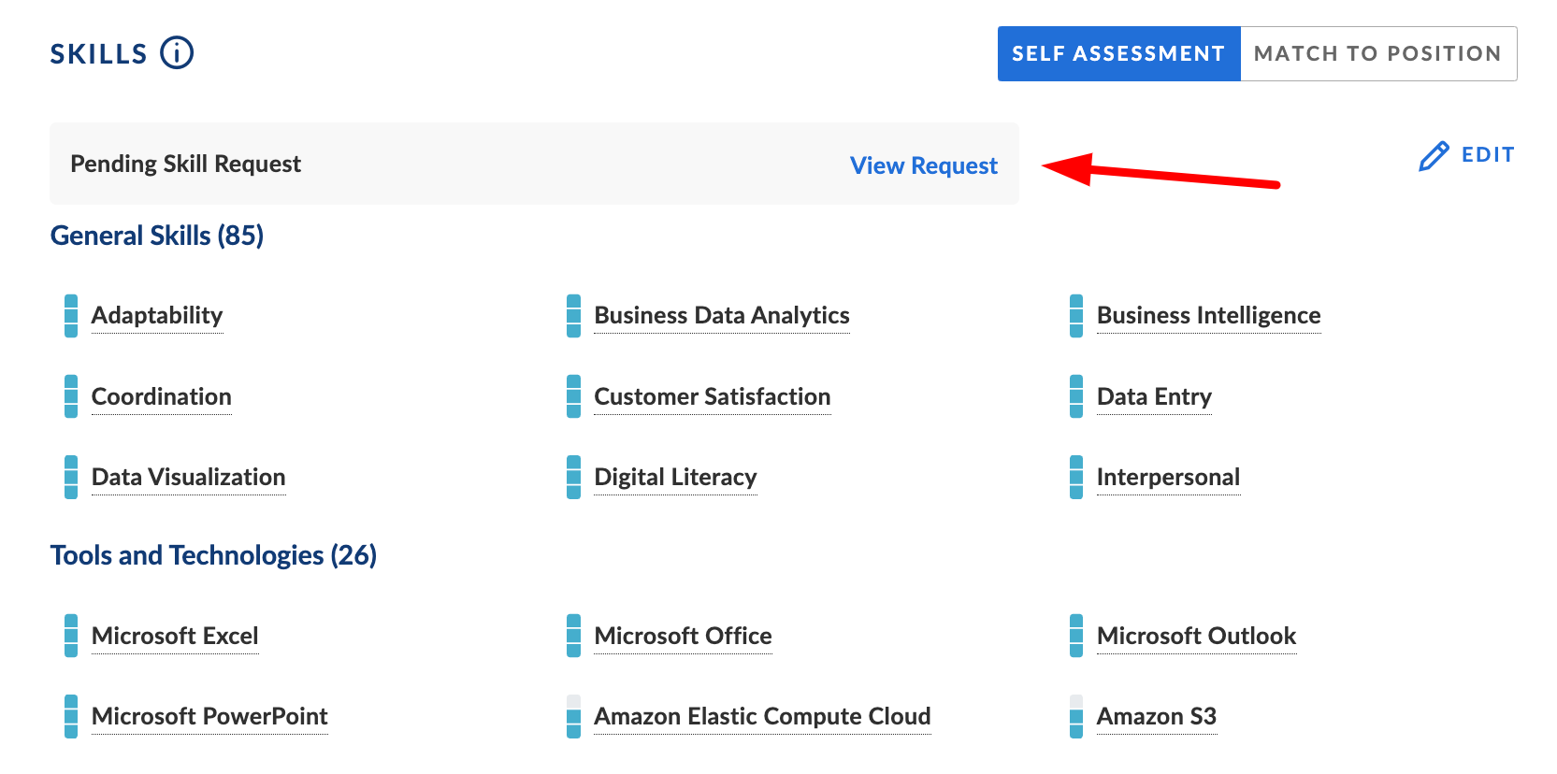Viewport: 1557px width, 774px height.
Task: Click the Data Visualization level bar icon
Action: [x=71, y=477]
